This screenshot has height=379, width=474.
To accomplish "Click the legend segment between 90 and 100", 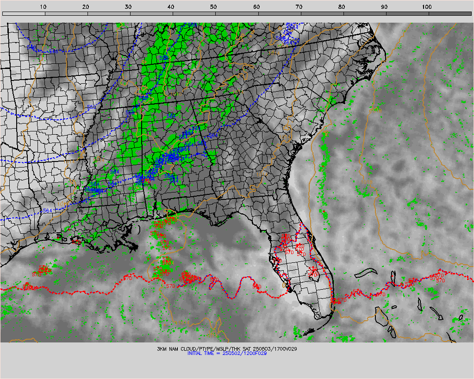I will pos(407,13).
